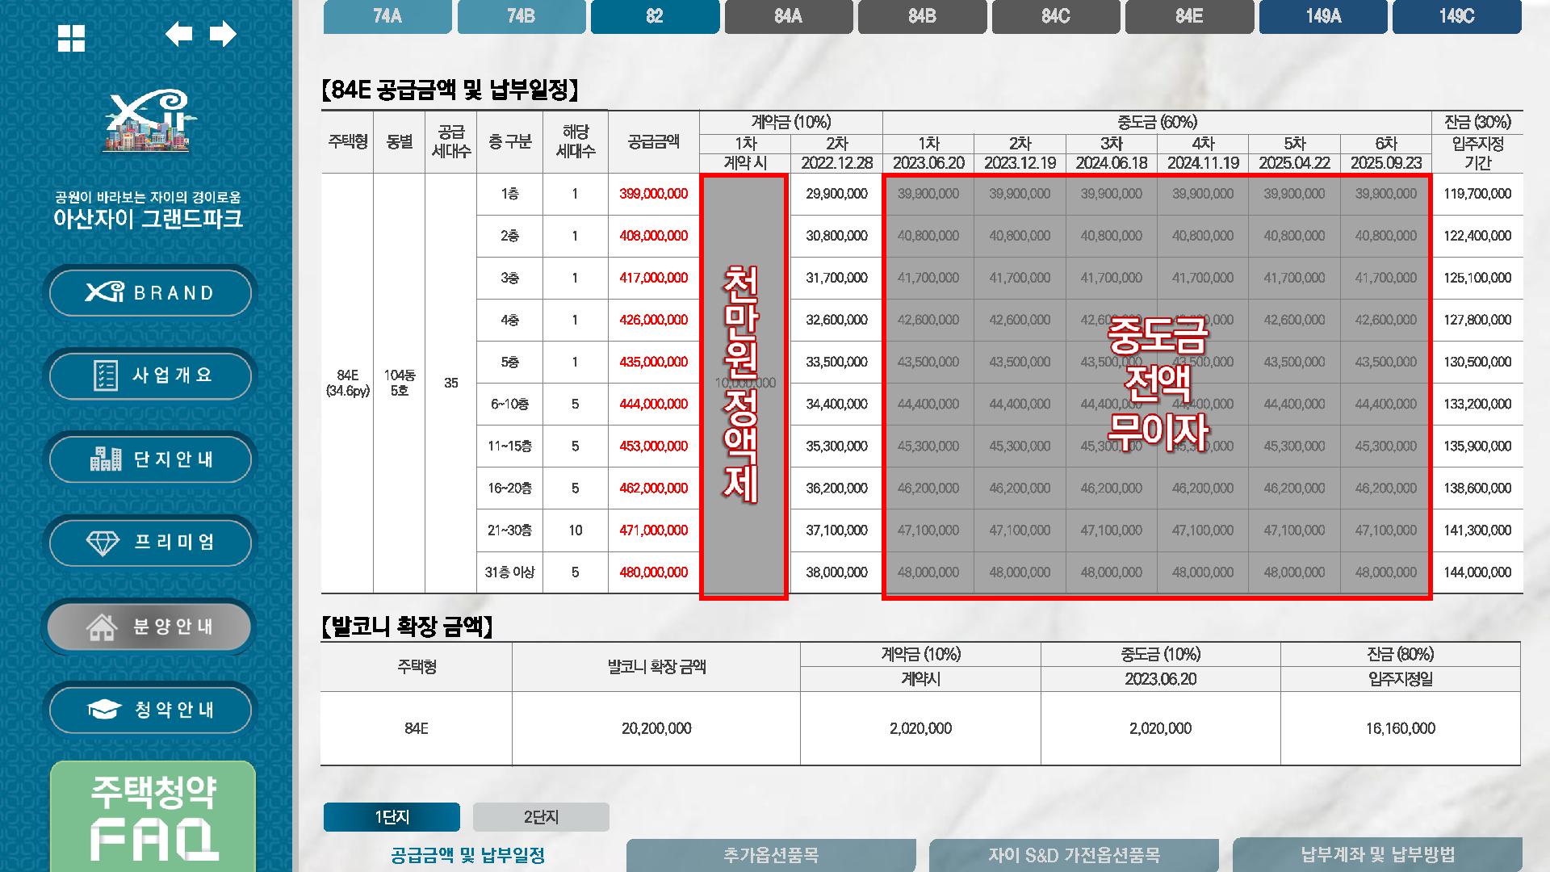
Task: Switch to the 74A type tab
Action: (387, 16)
